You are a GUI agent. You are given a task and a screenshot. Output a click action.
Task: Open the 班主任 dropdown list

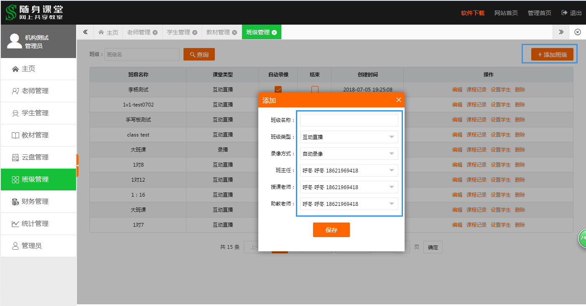pos(349,170)
